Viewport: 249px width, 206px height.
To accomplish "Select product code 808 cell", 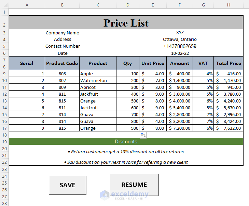I will (x=62, y=74).
